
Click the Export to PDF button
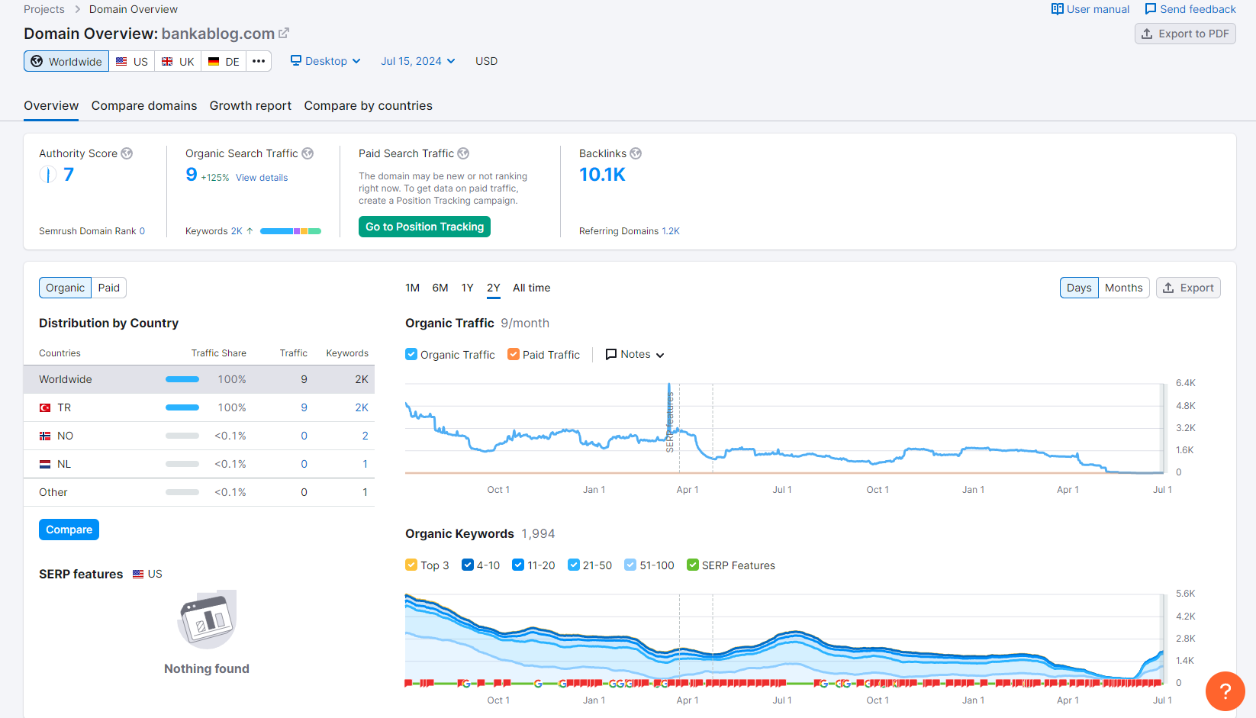[1185, 34]
